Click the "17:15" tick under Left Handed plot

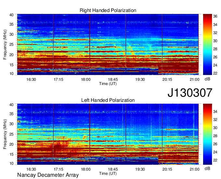58,169
